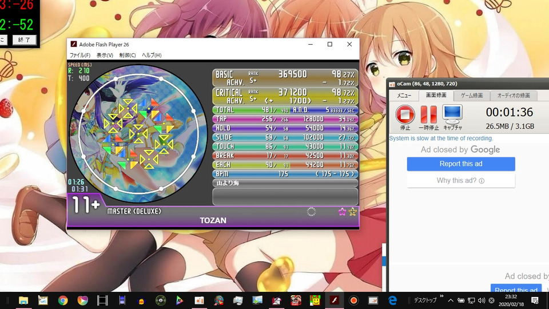Open the Action Center notification icon
The height and width of the screenshot is (309, 549).
pyautogui.click(x=535, y=300)
